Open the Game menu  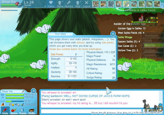60,4
